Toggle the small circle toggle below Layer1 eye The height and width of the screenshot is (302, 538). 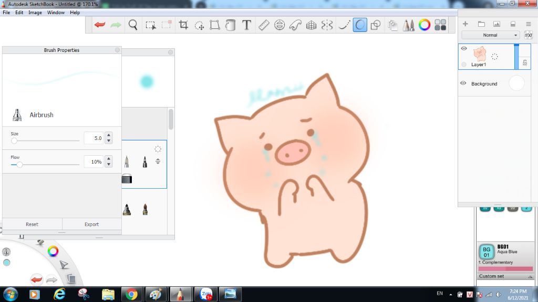point(464,64)
